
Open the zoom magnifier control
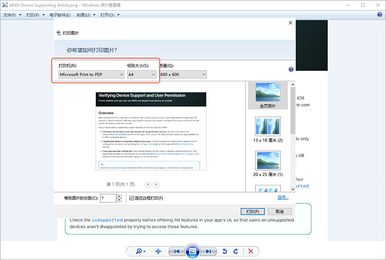pos(141,251)
